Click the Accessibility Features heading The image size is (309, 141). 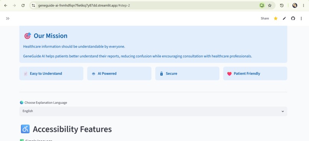[x=72, y=129]
